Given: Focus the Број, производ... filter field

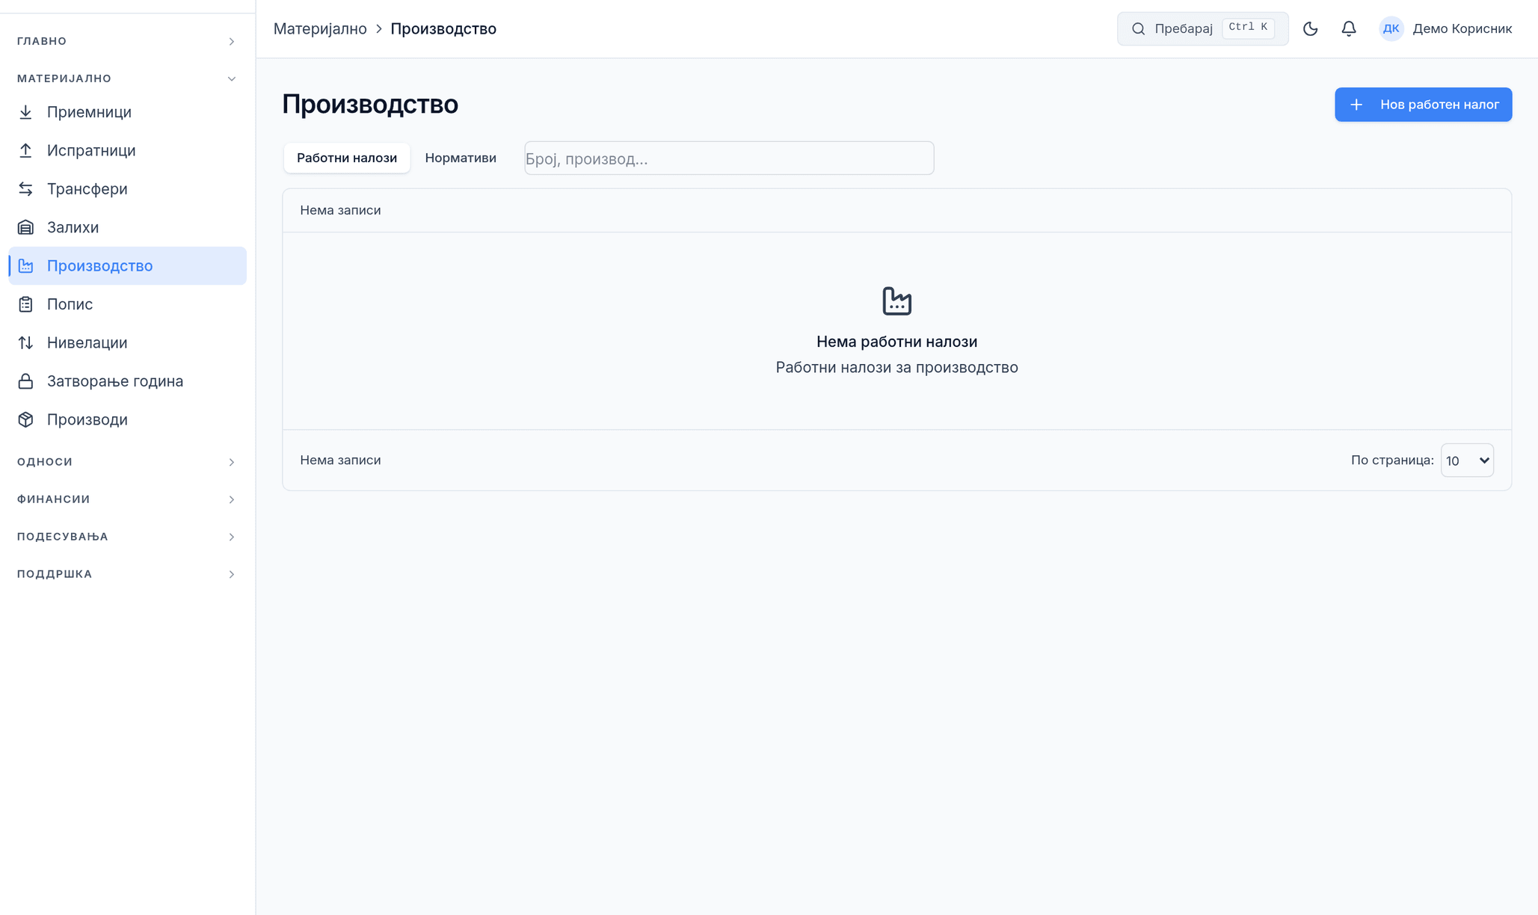Looking at the screenshot, I should (x=729, y=158).
